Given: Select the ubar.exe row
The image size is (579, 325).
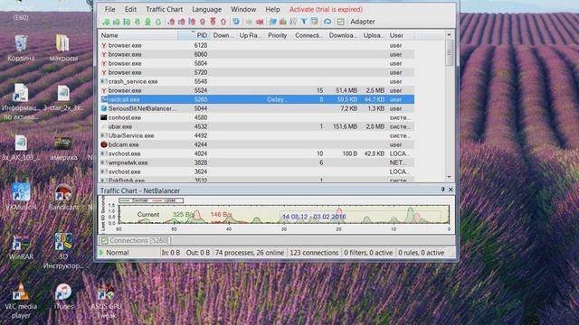Looking at the screenshot, I should pos(257,126).
